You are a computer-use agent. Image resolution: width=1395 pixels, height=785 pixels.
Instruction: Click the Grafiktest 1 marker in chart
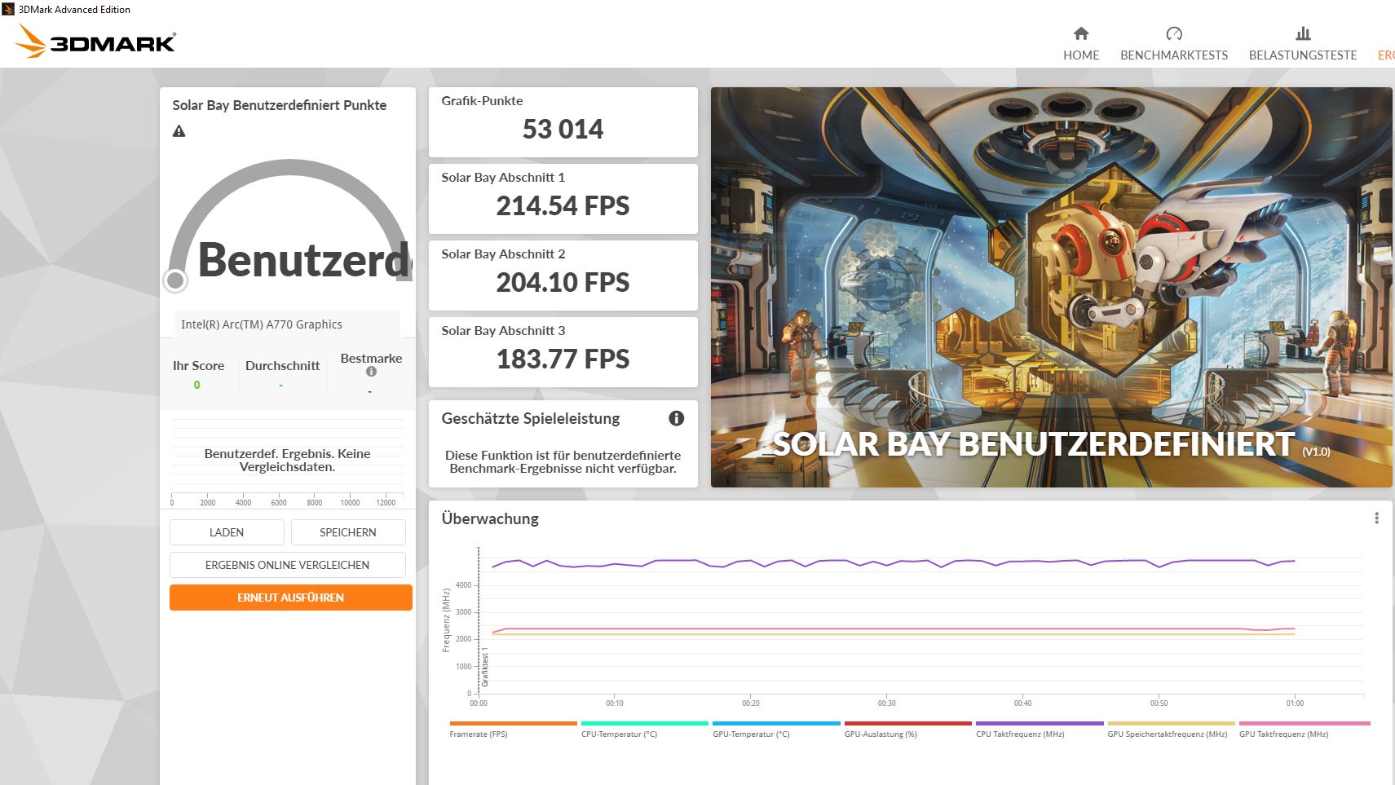pos(485,668)
